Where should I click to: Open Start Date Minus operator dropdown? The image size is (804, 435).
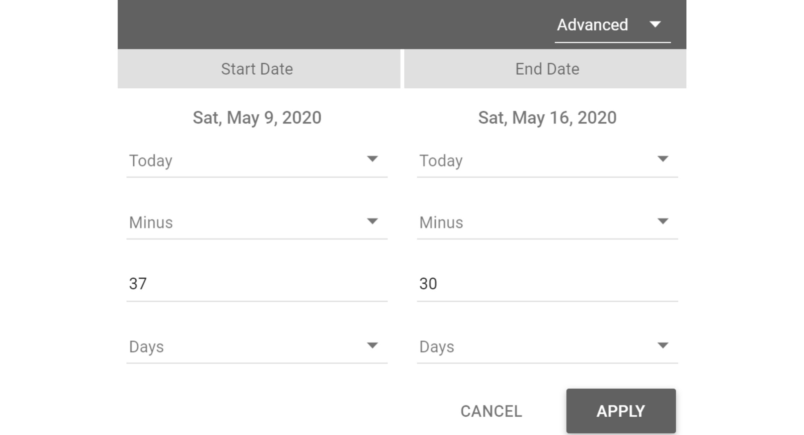coord(257,223)
